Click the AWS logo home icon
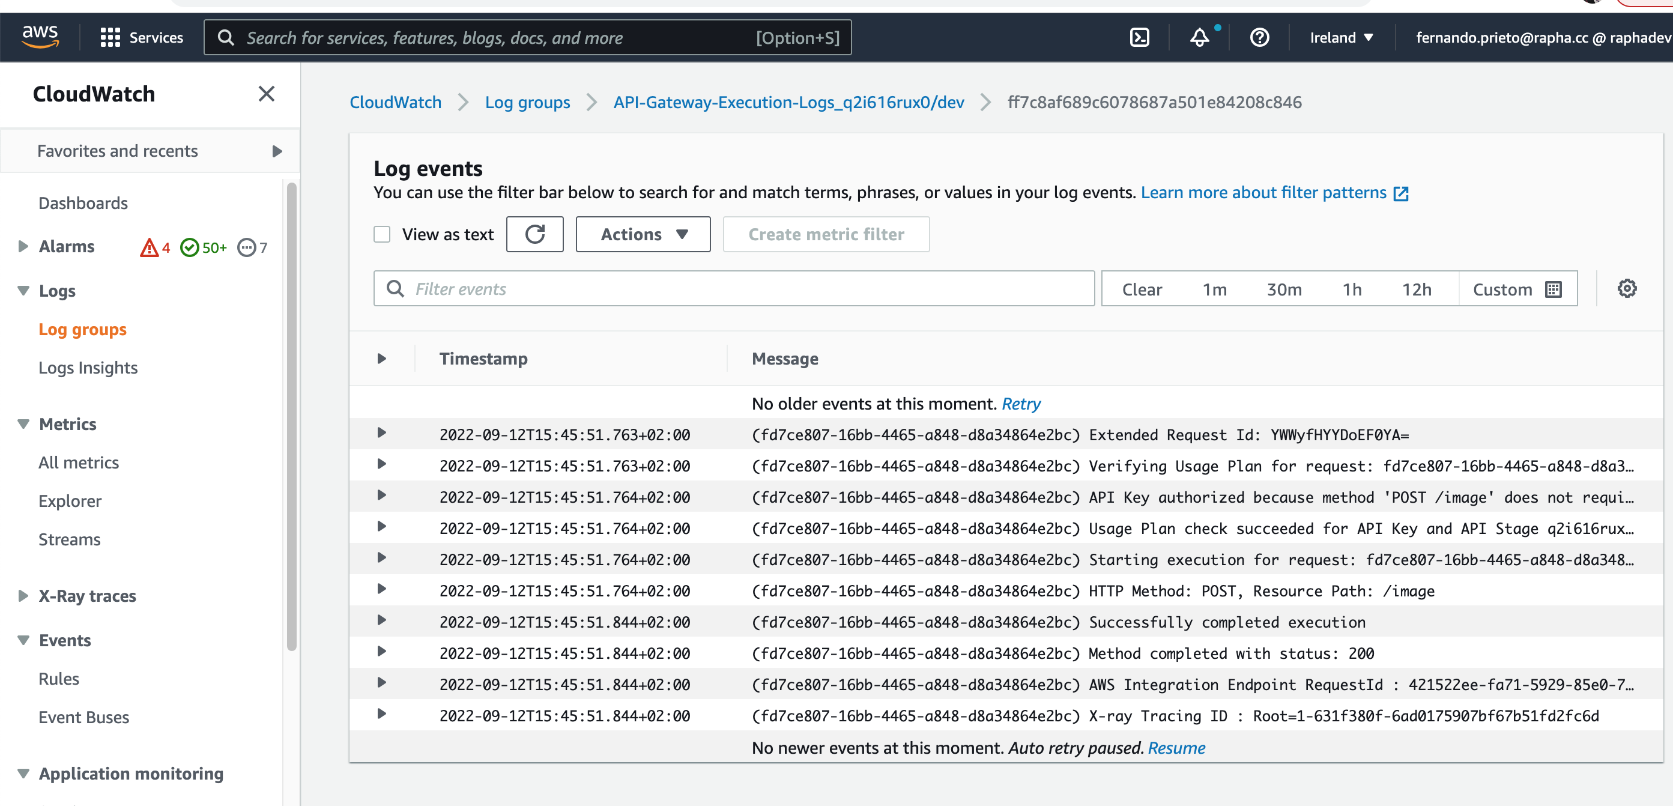 (x=40, y=37)
